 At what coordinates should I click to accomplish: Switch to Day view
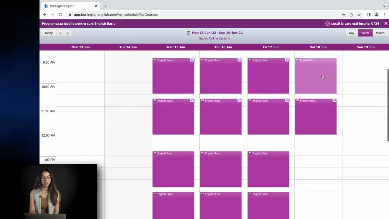(x=352, y=33)
